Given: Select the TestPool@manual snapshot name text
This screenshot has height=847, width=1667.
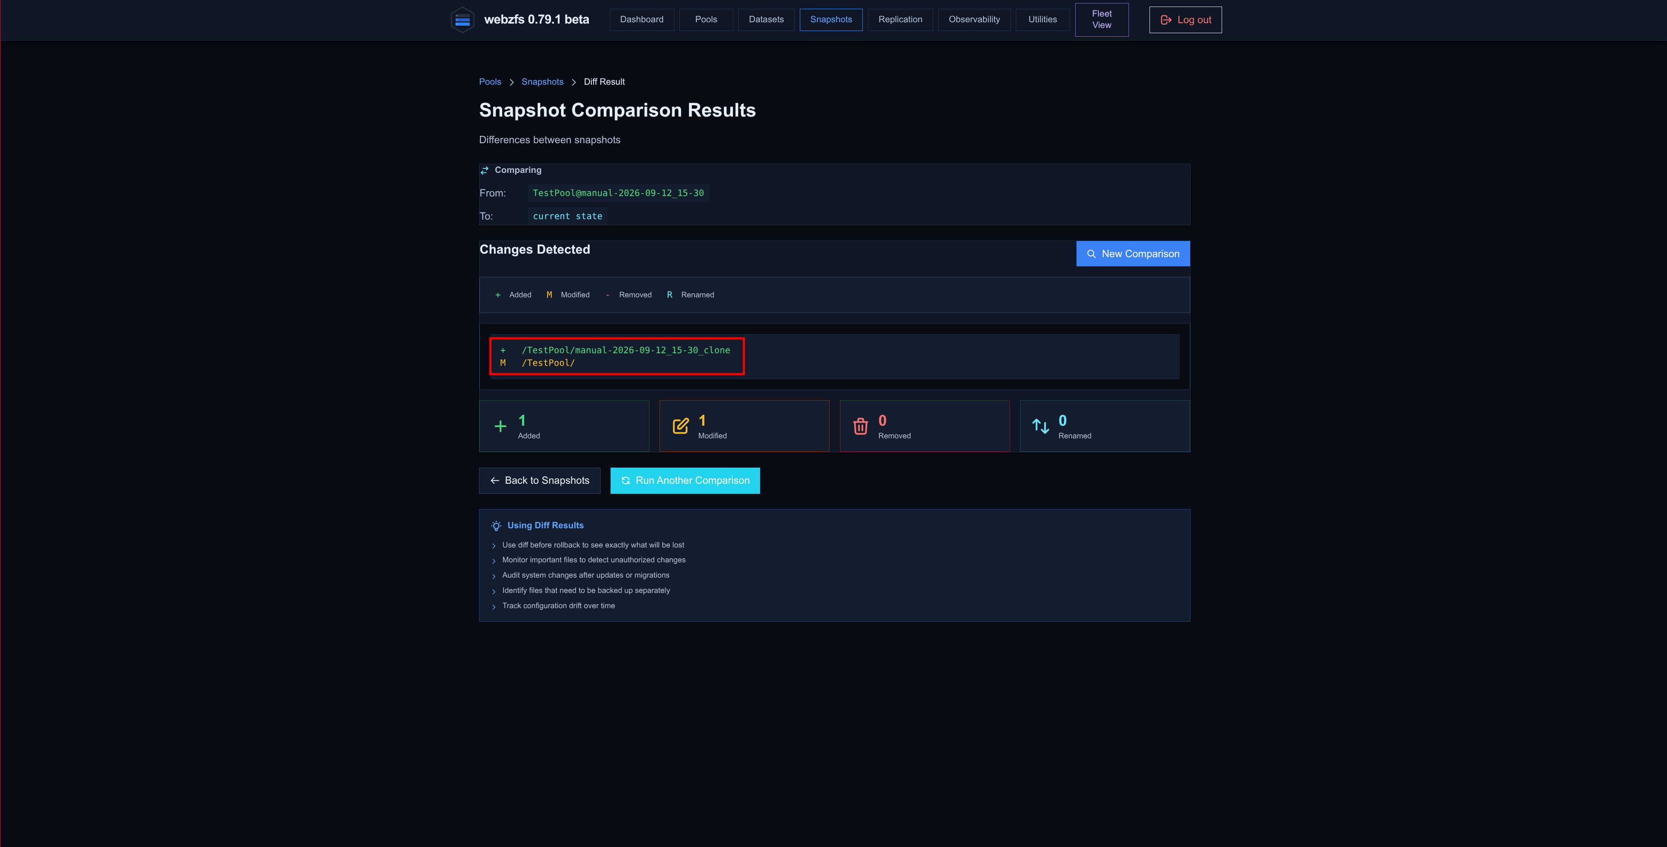Looking at the screenshot, I should coord(618,193).
